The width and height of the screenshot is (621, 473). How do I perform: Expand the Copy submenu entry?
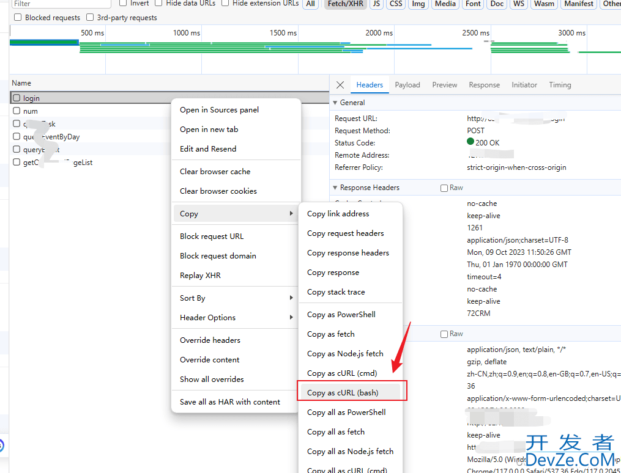click(x=236, y=213)
